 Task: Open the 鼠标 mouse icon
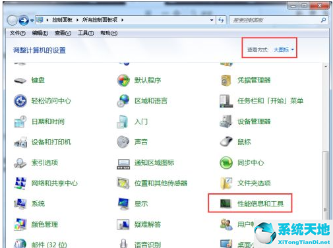click(x=226, y=142)
